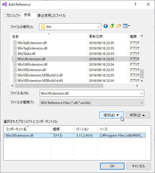The height and width of the screenshot is (173, 155).
Task: Click the WixVSExtension.dll file icon
Action: pyautogui.click(x=15, y=70)
